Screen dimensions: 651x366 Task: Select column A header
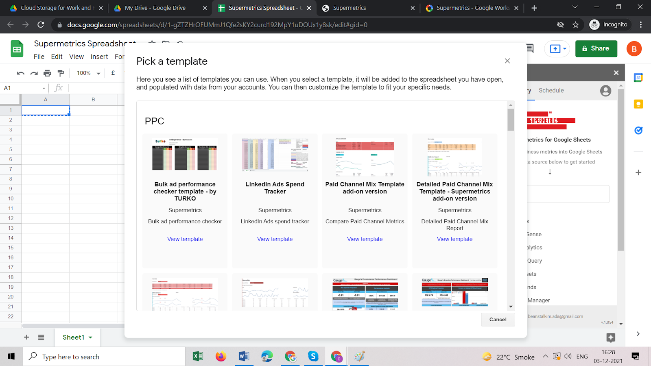coord(46,100)
